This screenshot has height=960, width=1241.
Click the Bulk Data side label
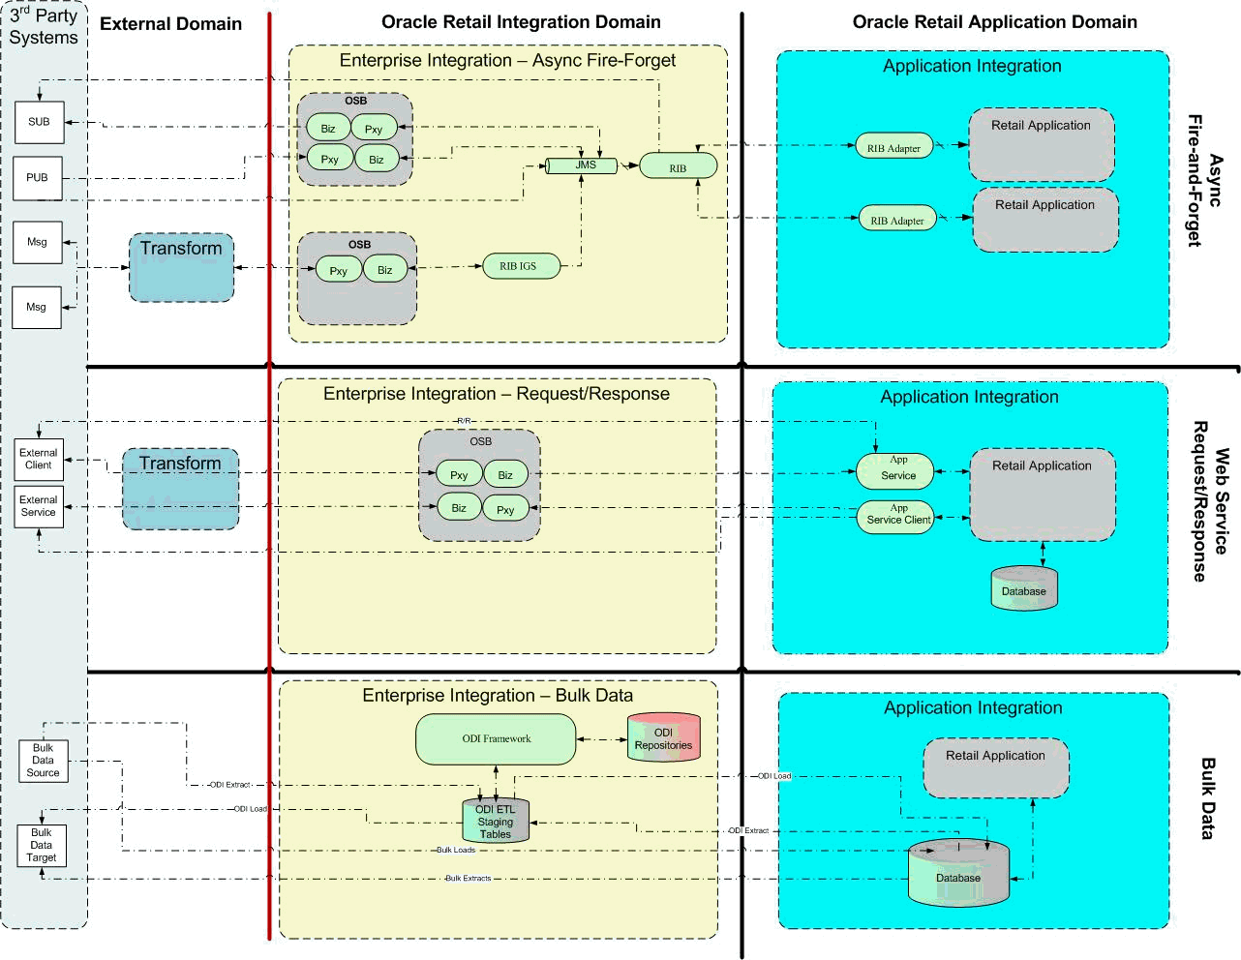tap(1207, 798)
